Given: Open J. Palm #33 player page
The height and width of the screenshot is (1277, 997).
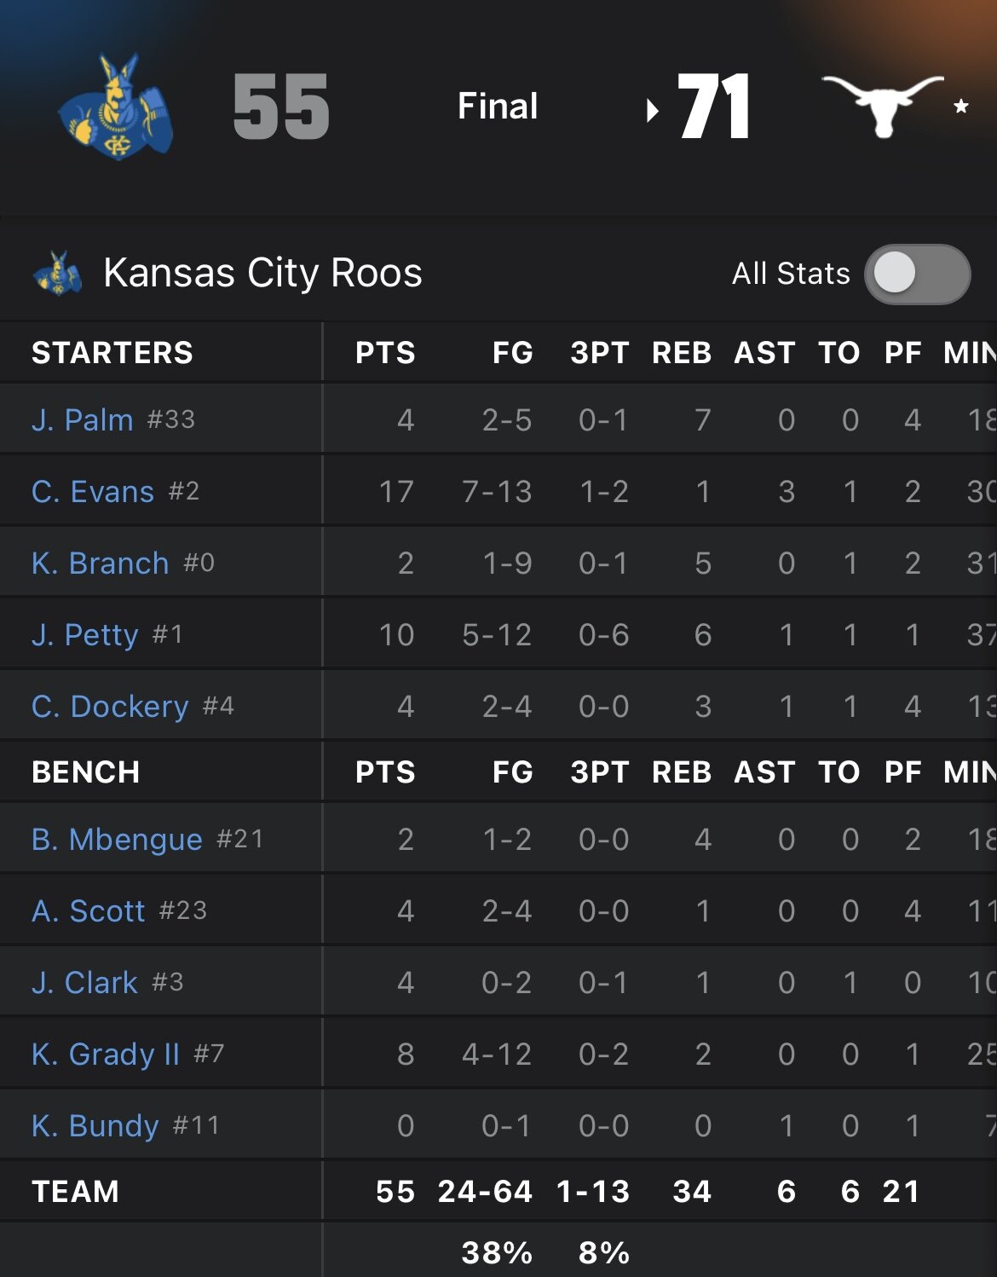Looking at the screenshot, I should tap(83, 419).
